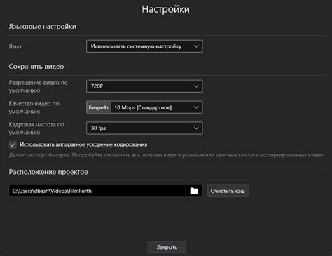
Task: Click the Качество видео по умолчанию label
Action: tap(34, 107)
